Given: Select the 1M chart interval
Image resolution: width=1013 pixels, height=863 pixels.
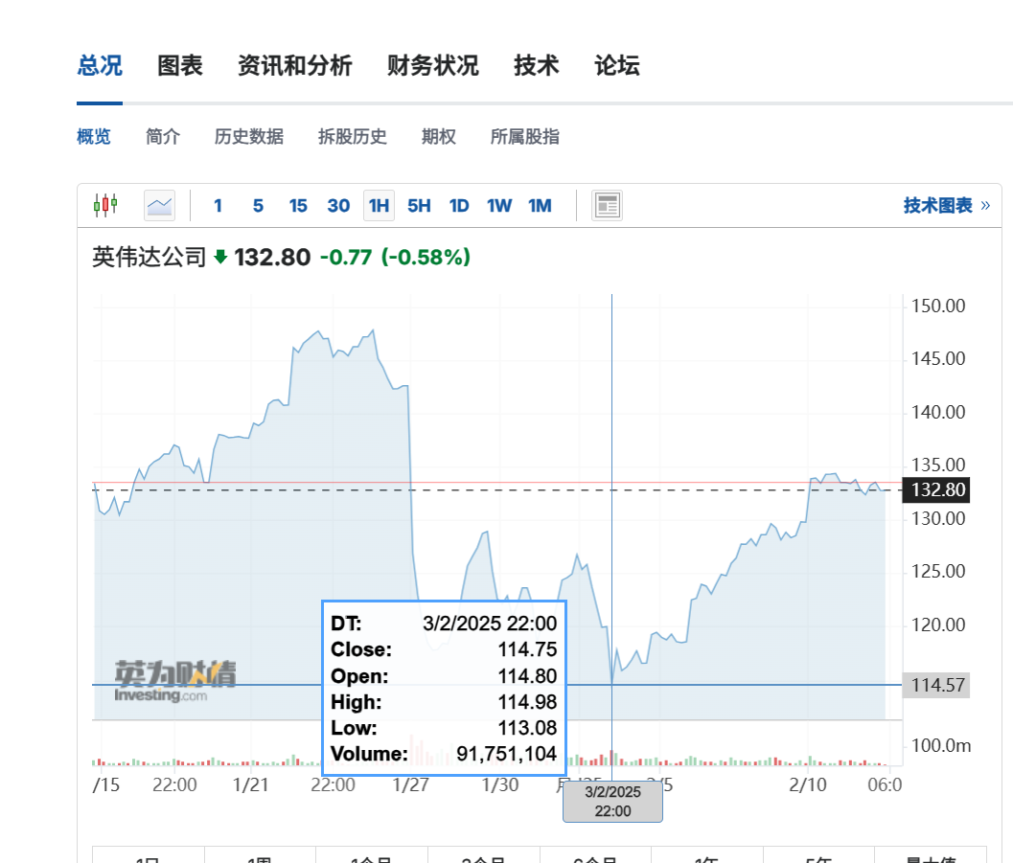Looking at the screenshot, I should tap(541, 206).
